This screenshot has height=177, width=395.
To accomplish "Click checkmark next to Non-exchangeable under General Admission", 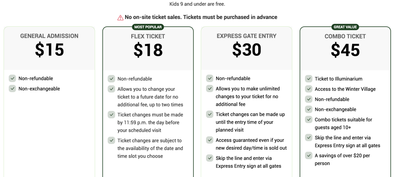I will (12, 88).
